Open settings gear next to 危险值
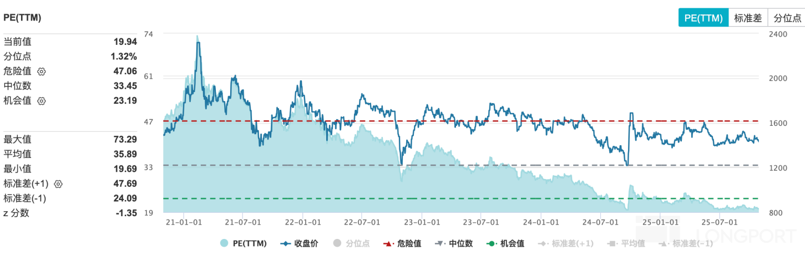Image resolution: width=805 pixels, height=255 pixels. click(41, 71)
